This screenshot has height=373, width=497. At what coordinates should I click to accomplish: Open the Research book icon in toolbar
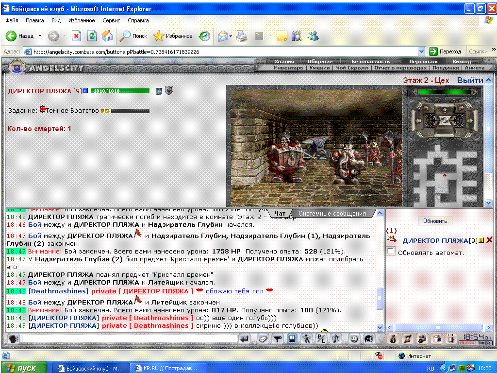[x=297, y=36]
